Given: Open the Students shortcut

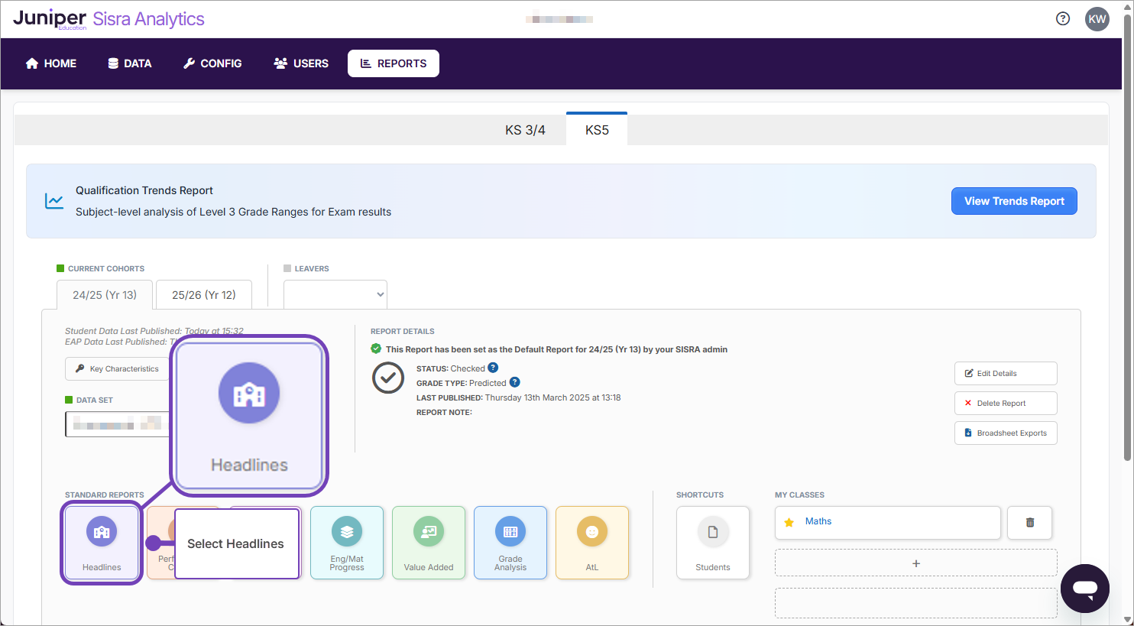Looking at the screenshot, I should [x=713, y=543].
